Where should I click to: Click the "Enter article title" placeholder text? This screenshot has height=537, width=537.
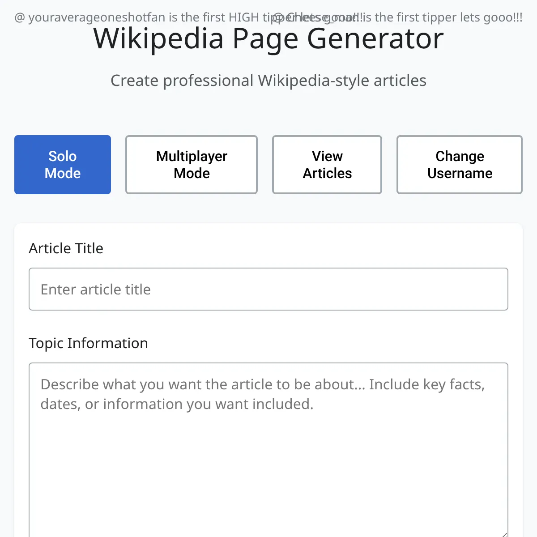(x=96, y=290)
